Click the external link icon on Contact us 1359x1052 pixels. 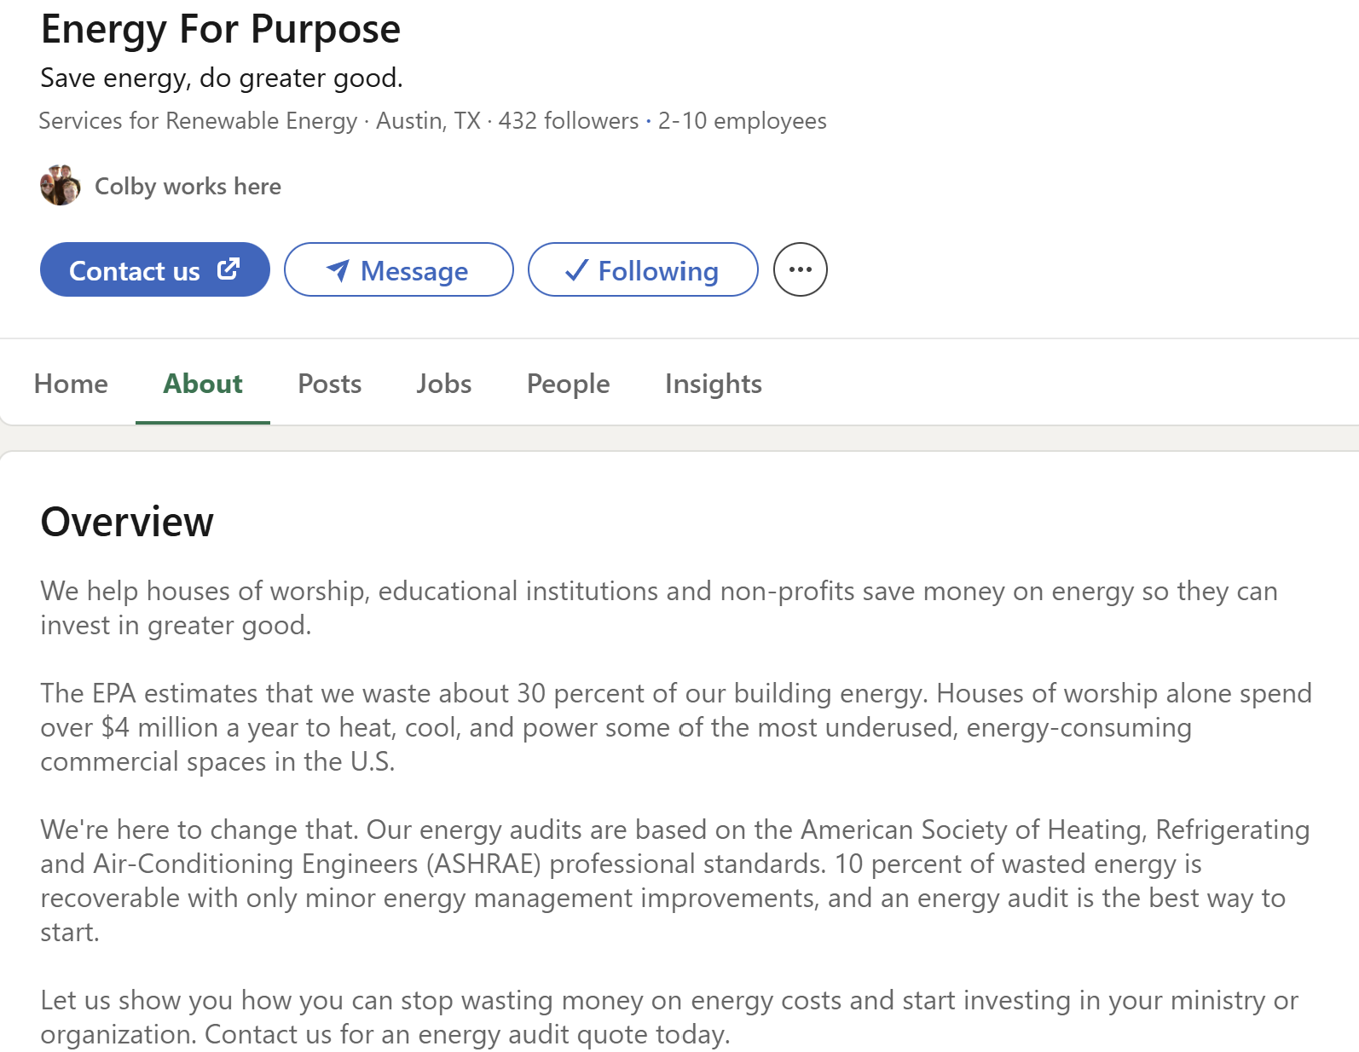pyautogui.click(x=228, y=269)
